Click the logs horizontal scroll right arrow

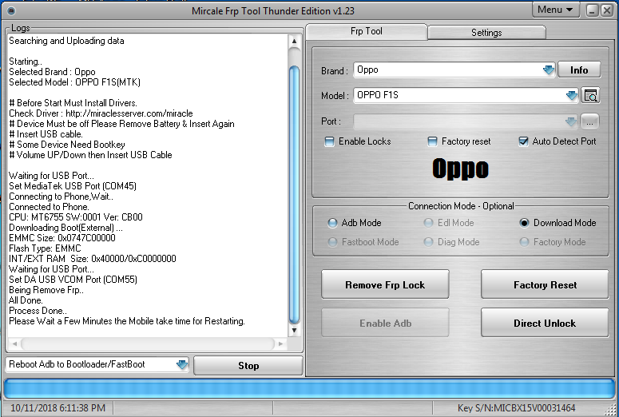point(280,344)
